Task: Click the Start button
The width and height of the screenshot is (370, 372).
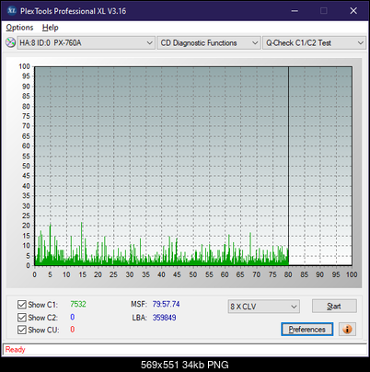Action: [334, 306]
